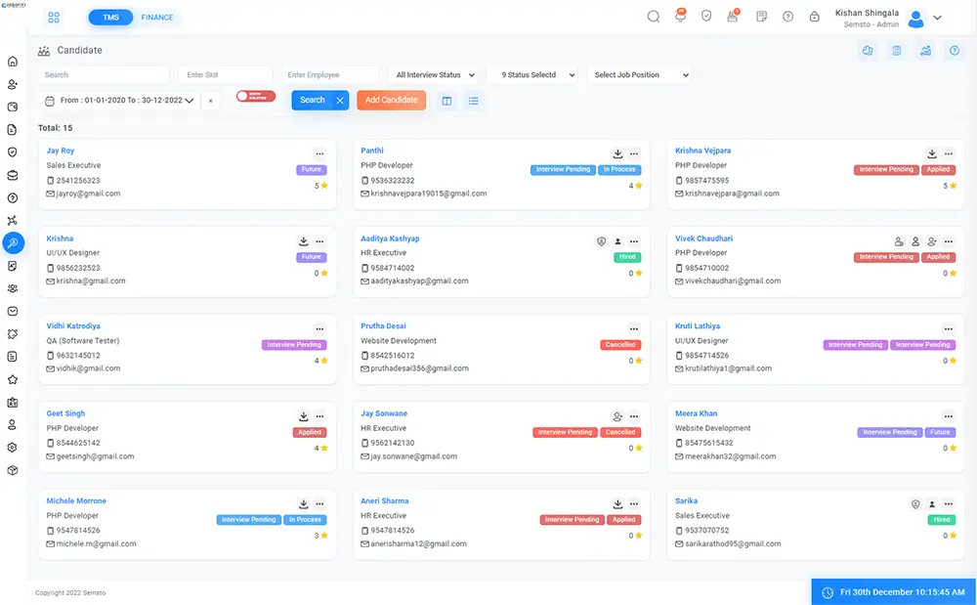Click the help icon at right of Candidate header
Image resolution: width=977 pixels, height=605 pixels.
tap(954, 51)
